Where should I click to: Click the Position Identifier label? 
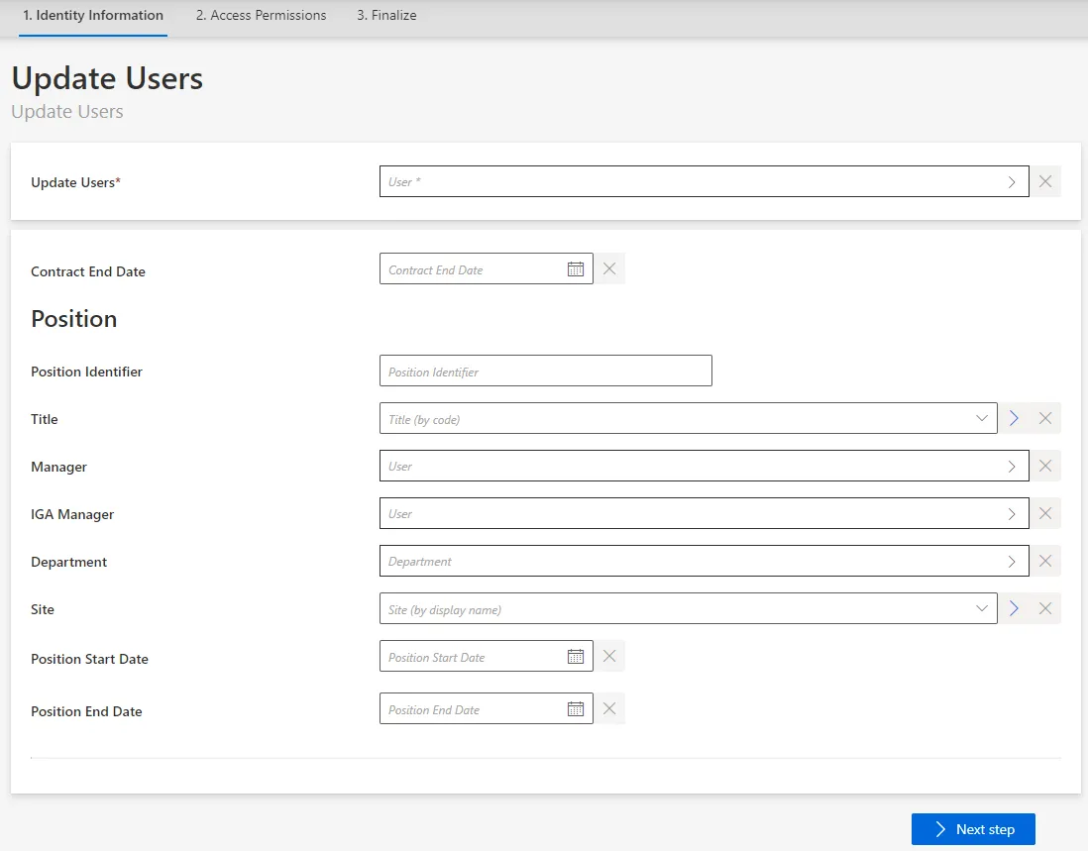coord(86,372)
